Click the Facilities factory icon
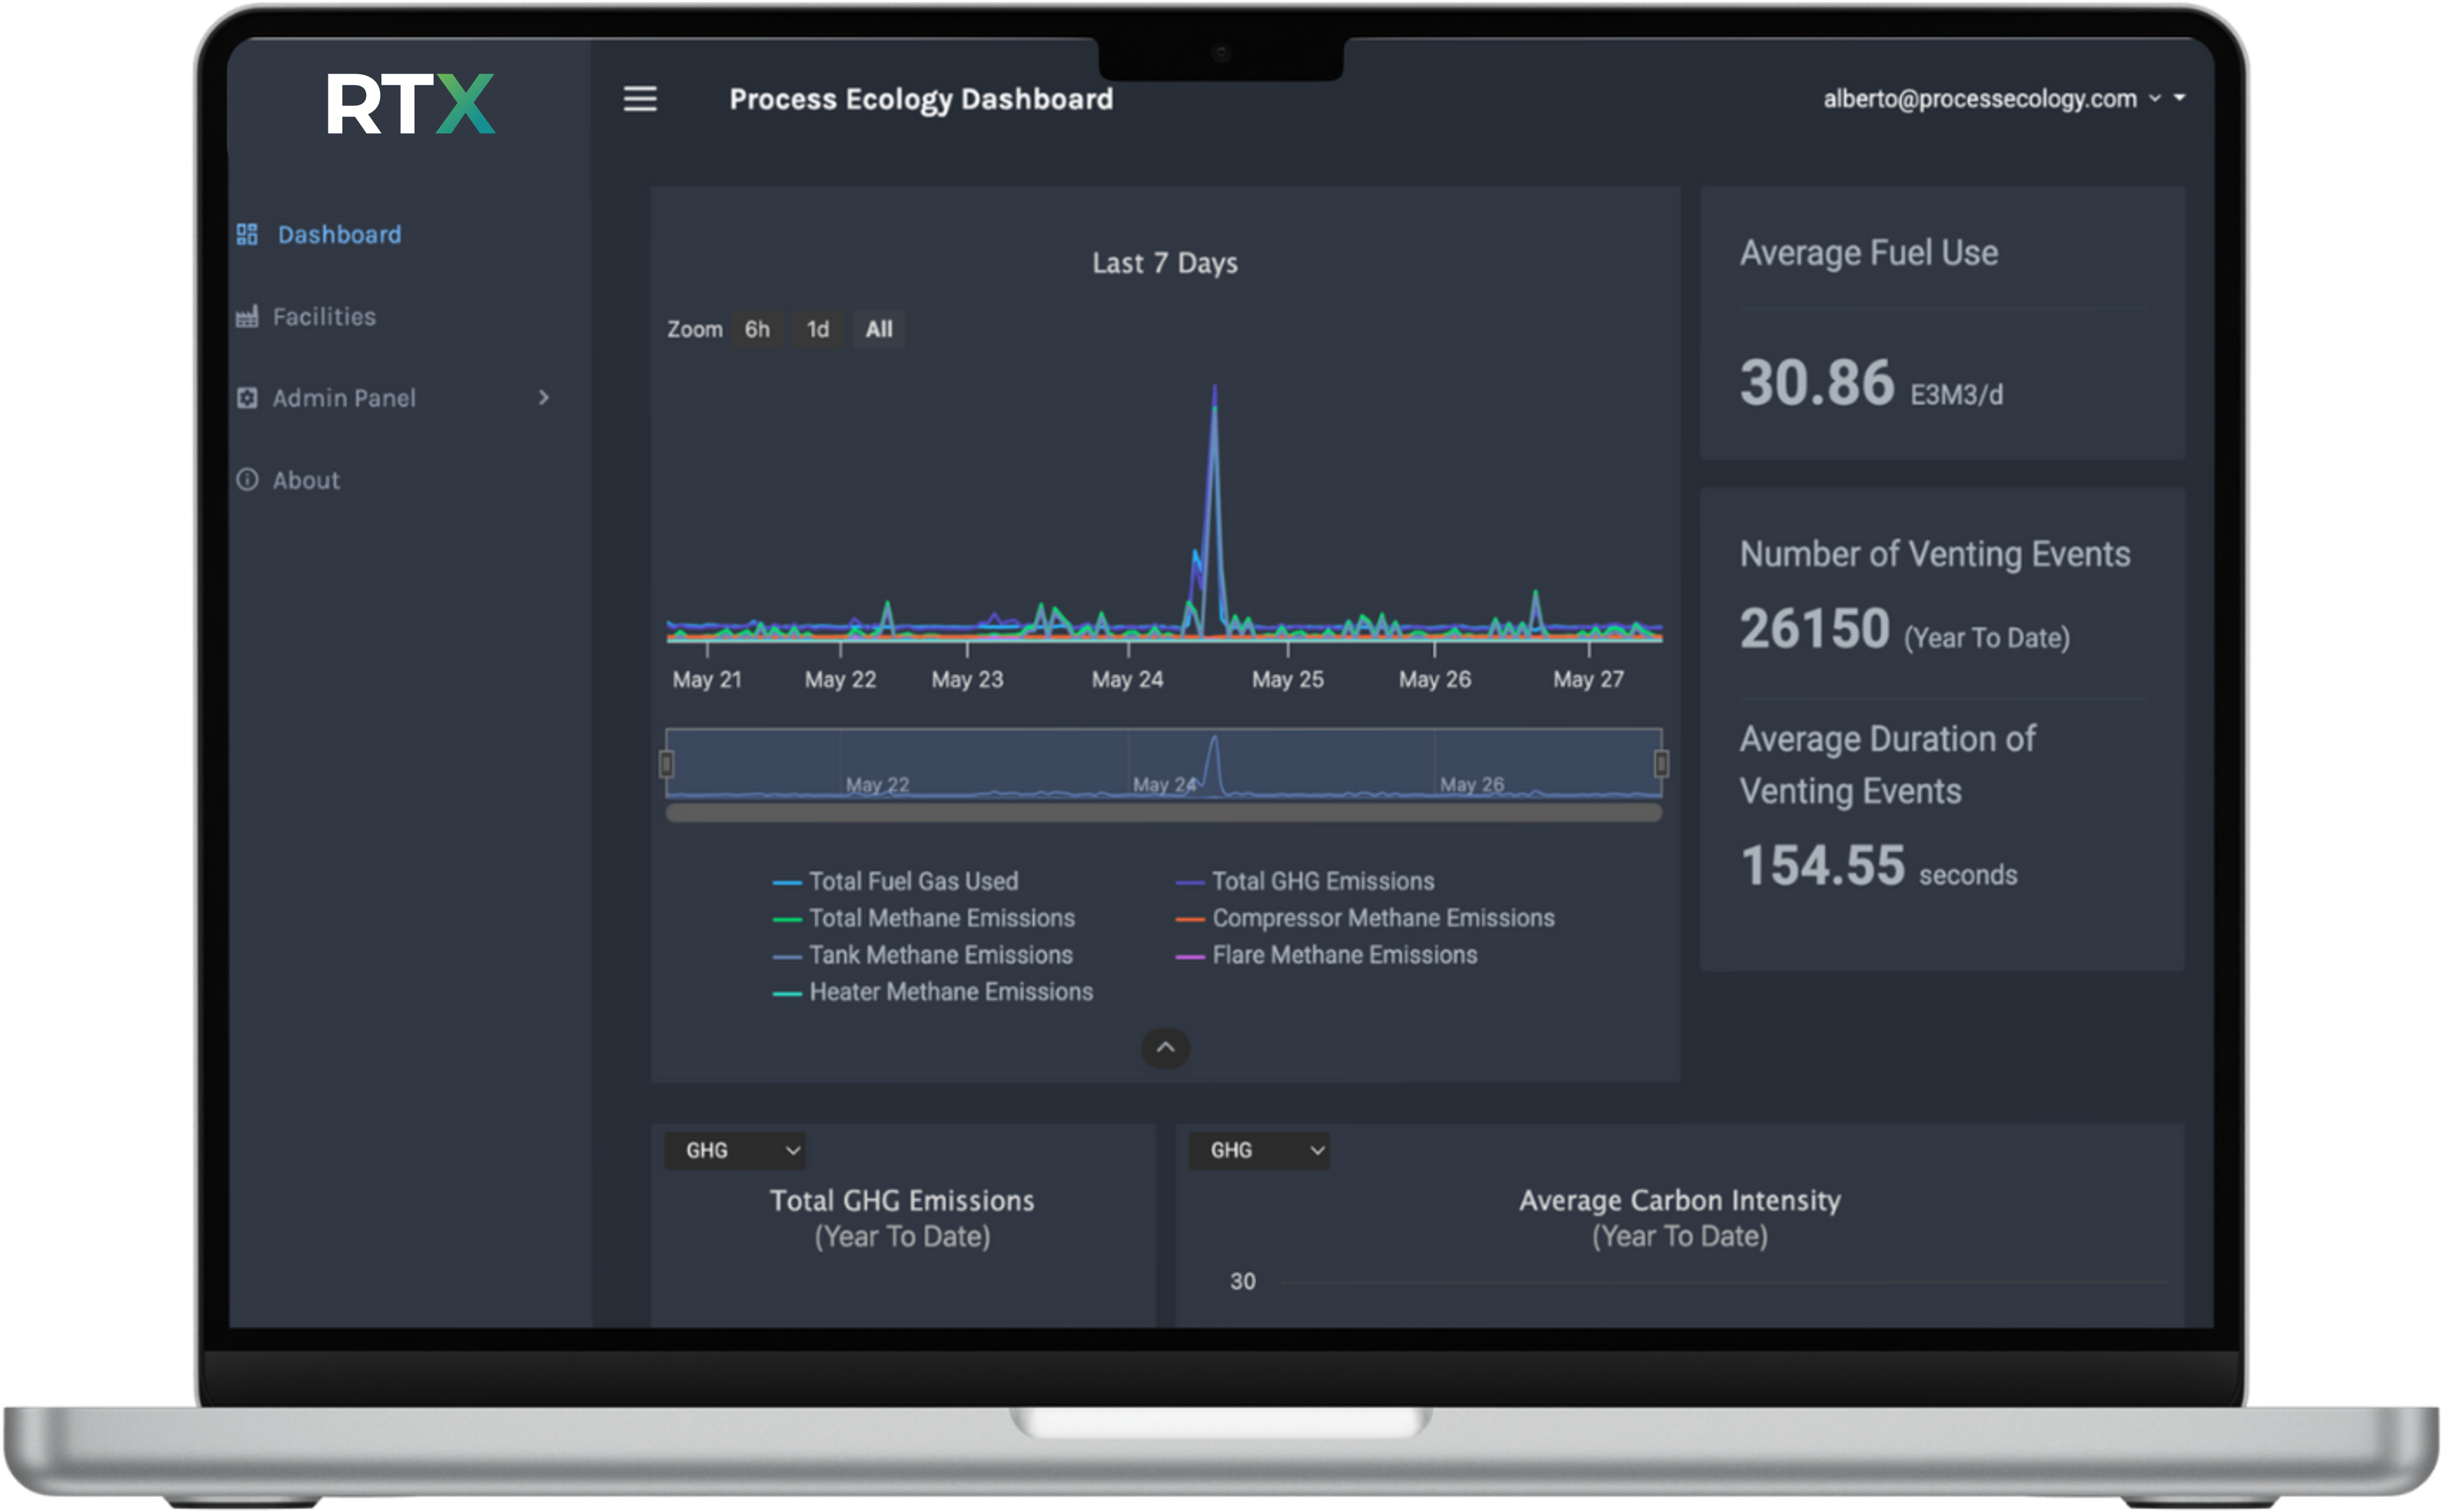Screen dimensions: 2441x1512 click(x=247, y=316)
